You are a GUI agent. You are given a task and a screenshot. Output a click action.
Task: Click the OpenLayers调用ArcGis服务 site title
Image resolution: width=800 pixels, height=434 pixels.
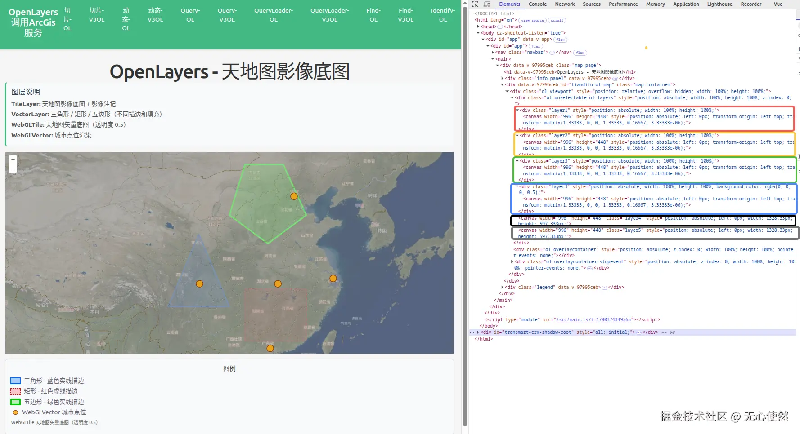click(x=33, y=22)
